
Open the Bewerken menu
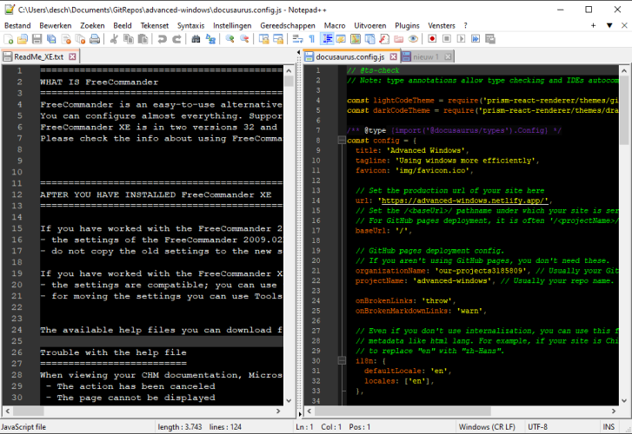[56, 25]
